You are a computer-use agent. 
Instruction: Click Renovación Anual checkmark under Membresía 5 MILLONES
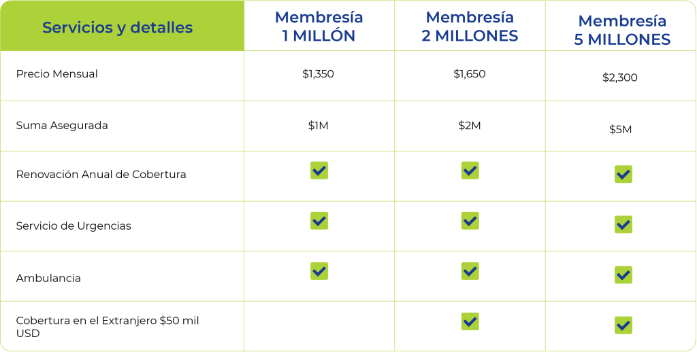[623, 175]
